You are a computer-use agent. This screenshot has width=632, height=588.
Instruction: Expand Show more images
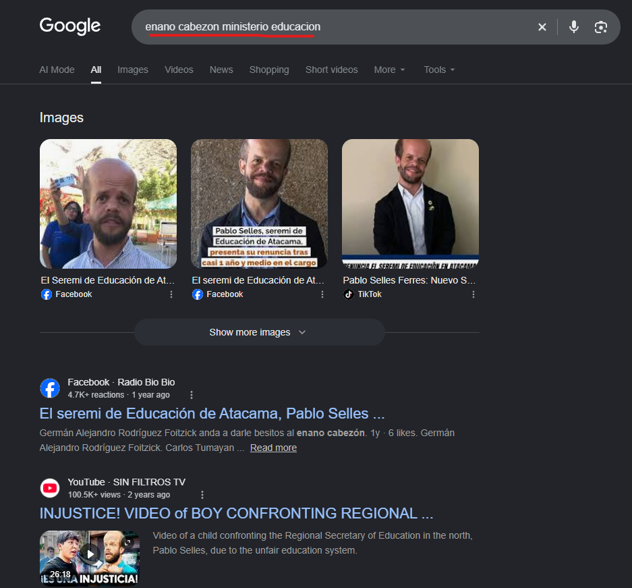point(259,332)
